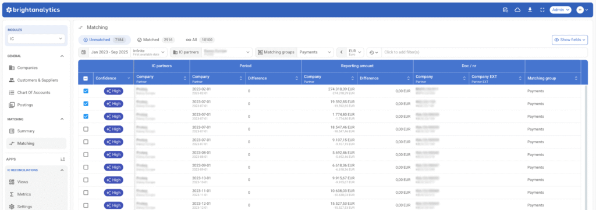The width and height of the screenshot is (596, 210).
Task: Uncheck the 274.318,39 EUR row checkbox
Action: click(86, 91)
